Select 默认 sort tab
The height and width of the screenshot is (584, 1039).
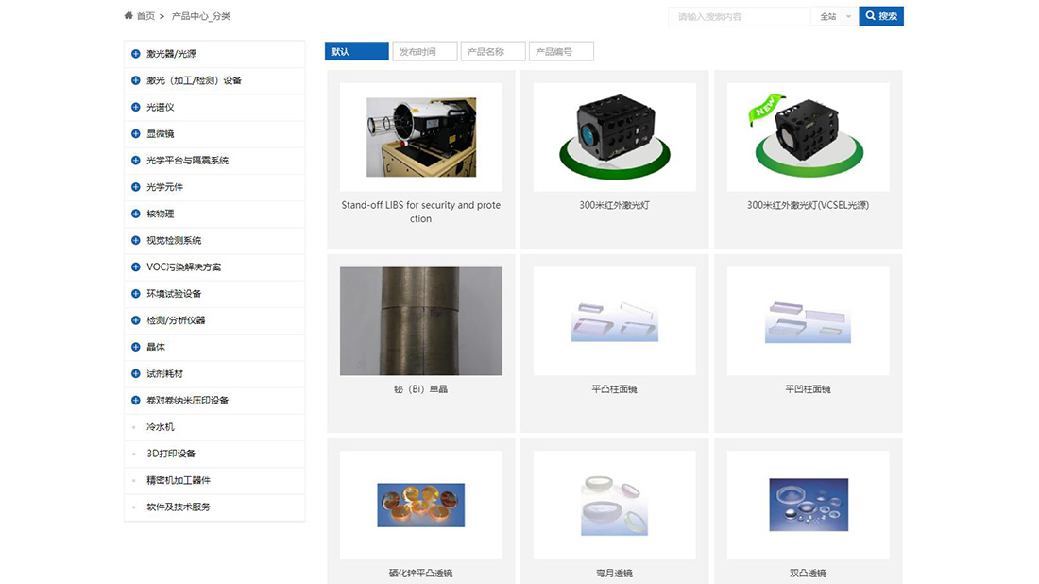[x=356, y=51]
